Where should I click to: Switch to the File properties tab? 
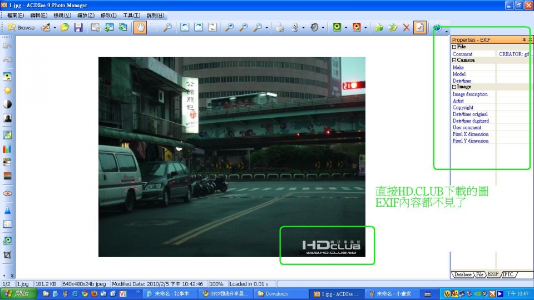[x=479, y=274]
